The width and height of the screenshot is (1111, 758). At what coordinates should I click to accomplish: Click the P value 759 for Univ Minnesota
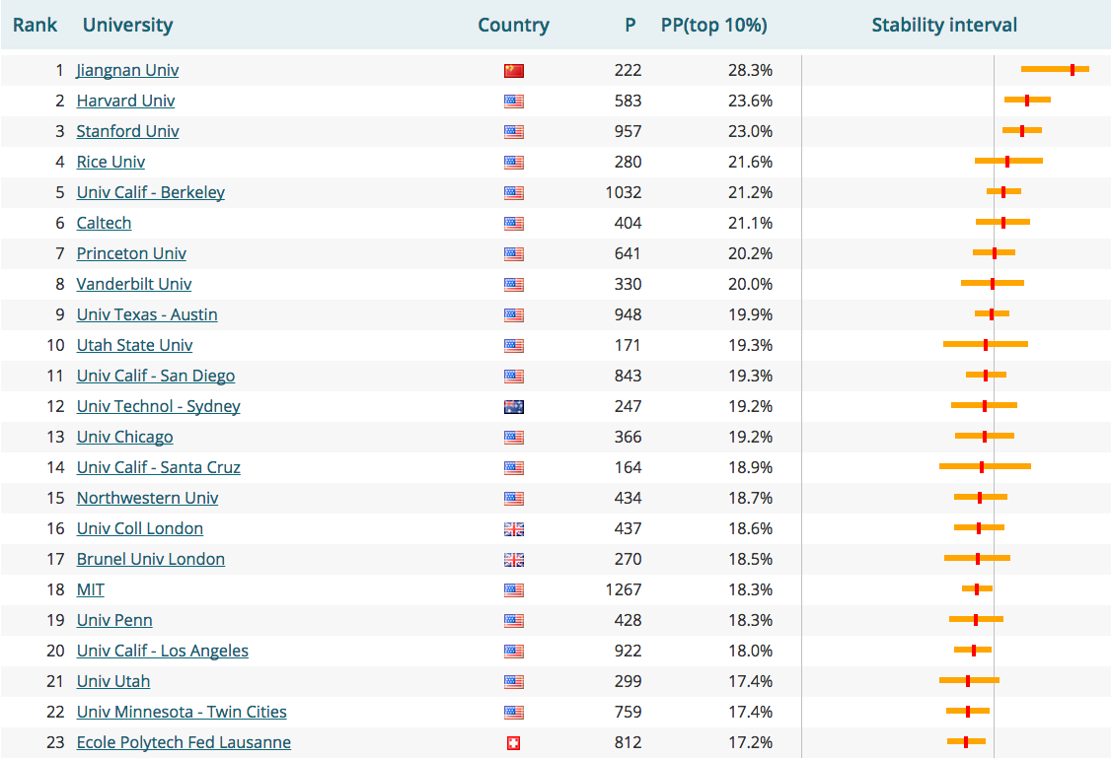(628, 712)
